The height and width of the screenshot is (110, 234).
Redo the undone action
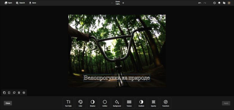point(204,3)
